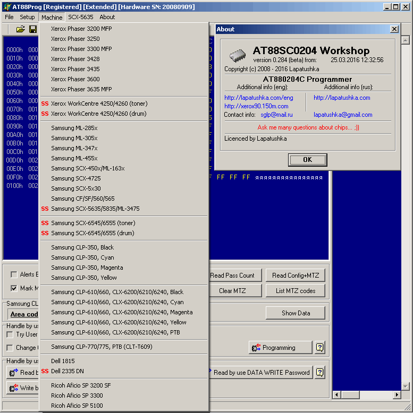This screenshot has width=413, height=413.
Task: Select Xerox Phaser 3250 machine
Action: [124, 39]
